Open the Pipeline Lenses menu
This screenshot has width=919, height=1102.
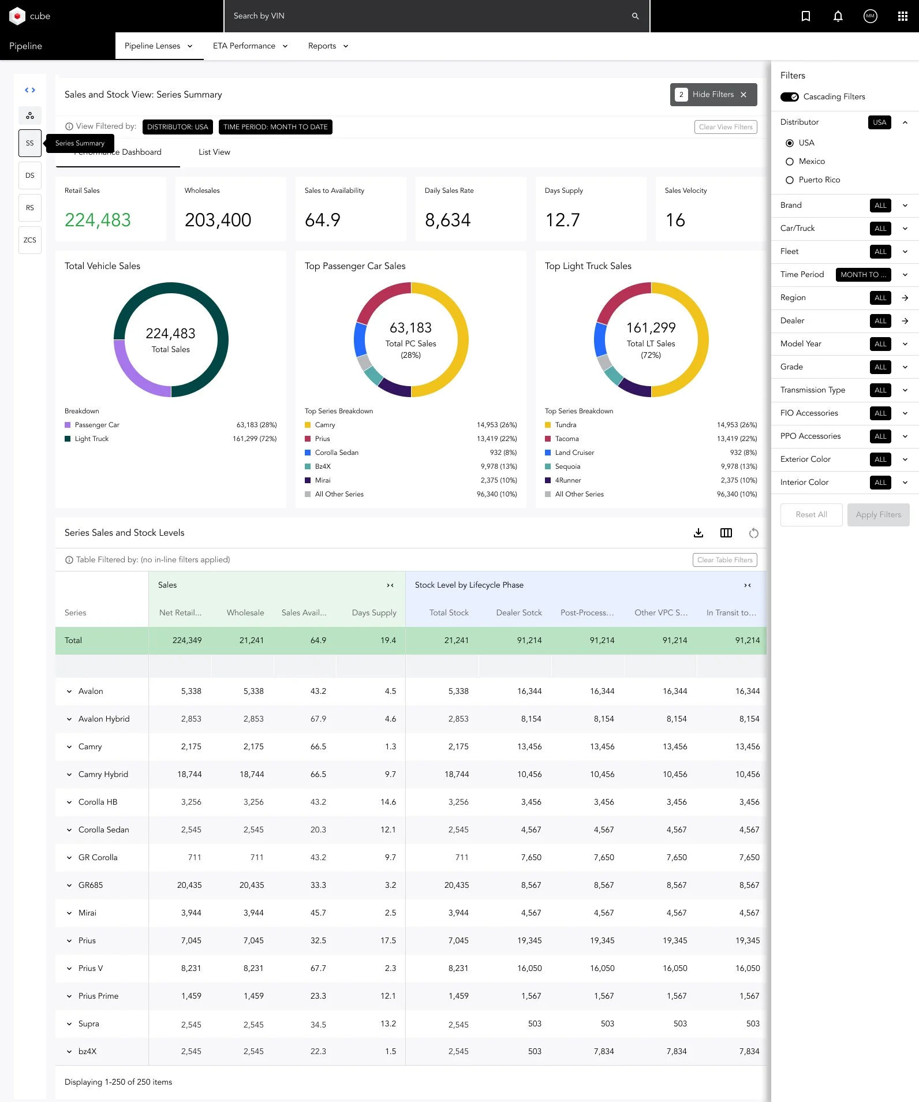[159, 46]
